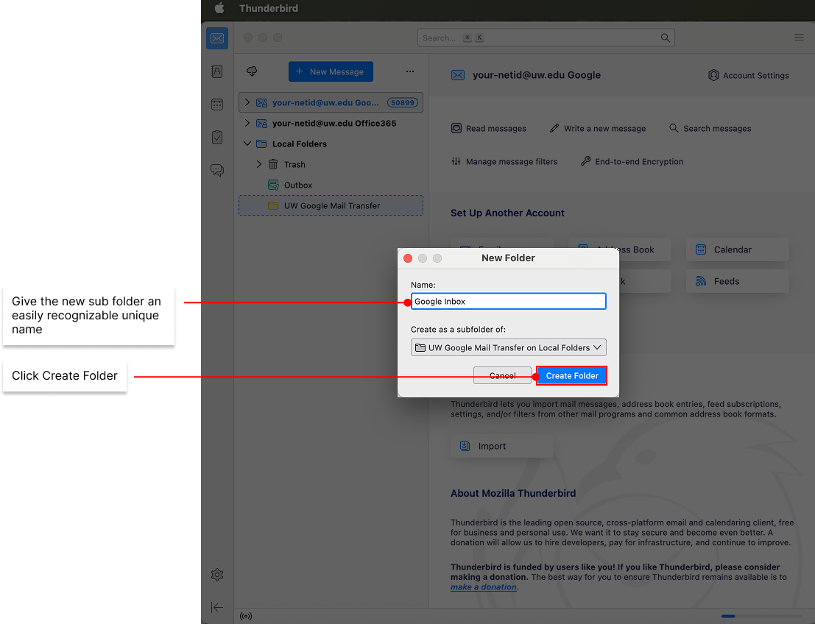Open the Chat sidebar icon

217,171
